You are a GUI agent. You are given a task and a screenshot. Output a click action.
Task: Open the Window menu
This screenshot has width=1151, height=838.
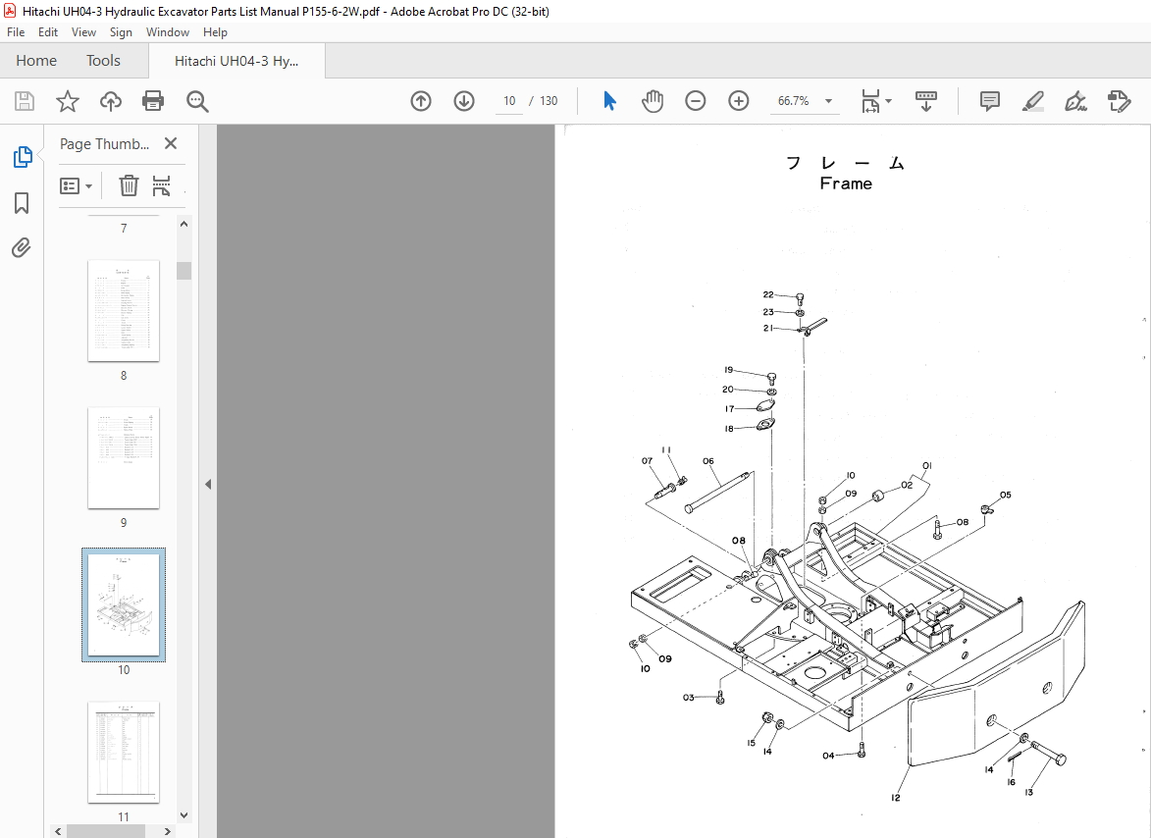tap(168, 32)
